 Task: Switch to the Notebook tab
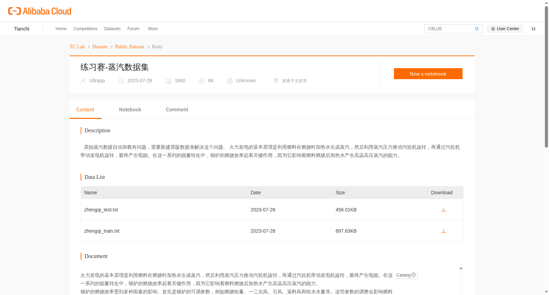pyautogui.click(x=130, y=110)
